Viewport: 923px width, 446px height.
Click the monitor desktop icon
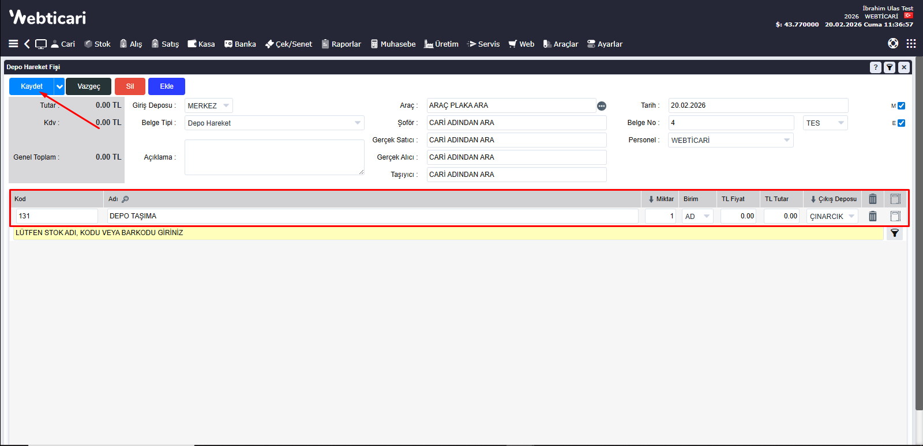click(41, 44)
